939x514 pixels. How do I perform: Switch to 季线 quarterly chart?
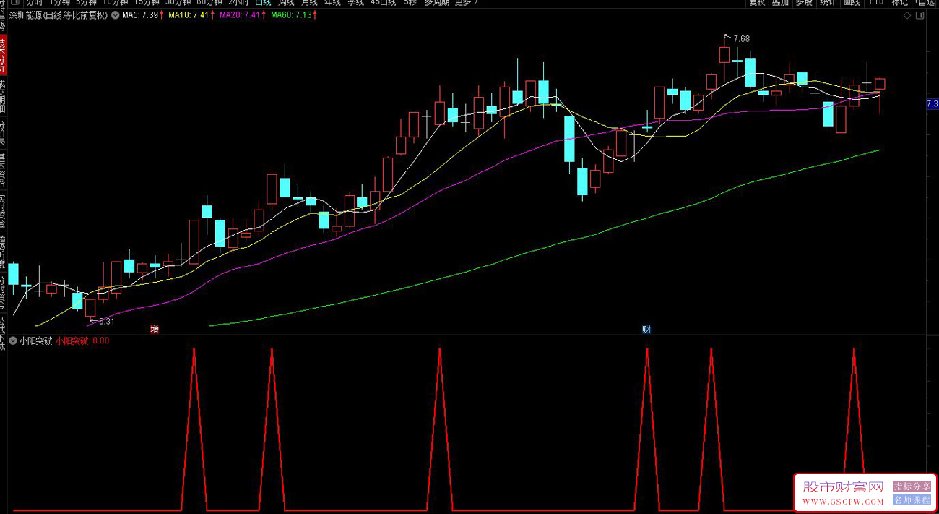355,2
